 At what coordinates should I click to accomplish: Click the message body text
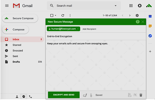pos(77,43)
